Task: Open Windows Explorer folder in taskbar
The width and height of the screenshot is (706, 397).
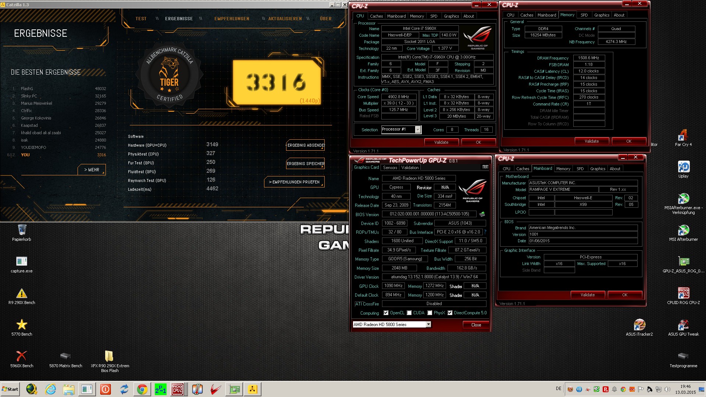Action: (x=69, y=389)
